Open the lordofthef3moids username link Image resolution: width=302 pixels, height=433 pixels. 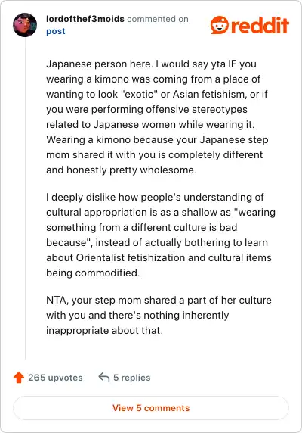85,19
